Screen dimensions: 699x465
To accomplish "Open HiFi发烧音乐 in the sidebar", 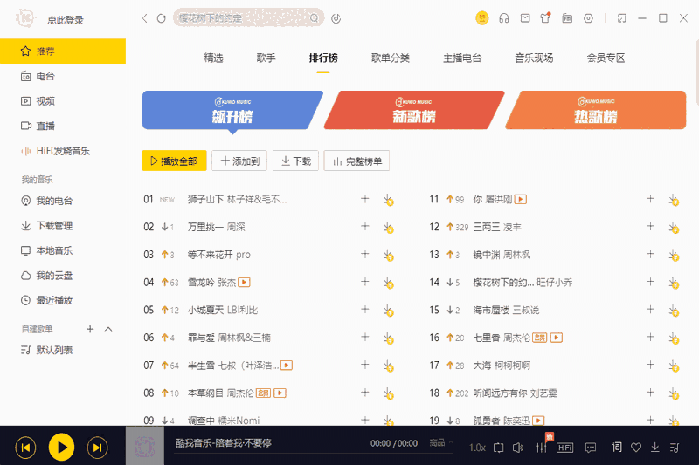I will 63,151.
